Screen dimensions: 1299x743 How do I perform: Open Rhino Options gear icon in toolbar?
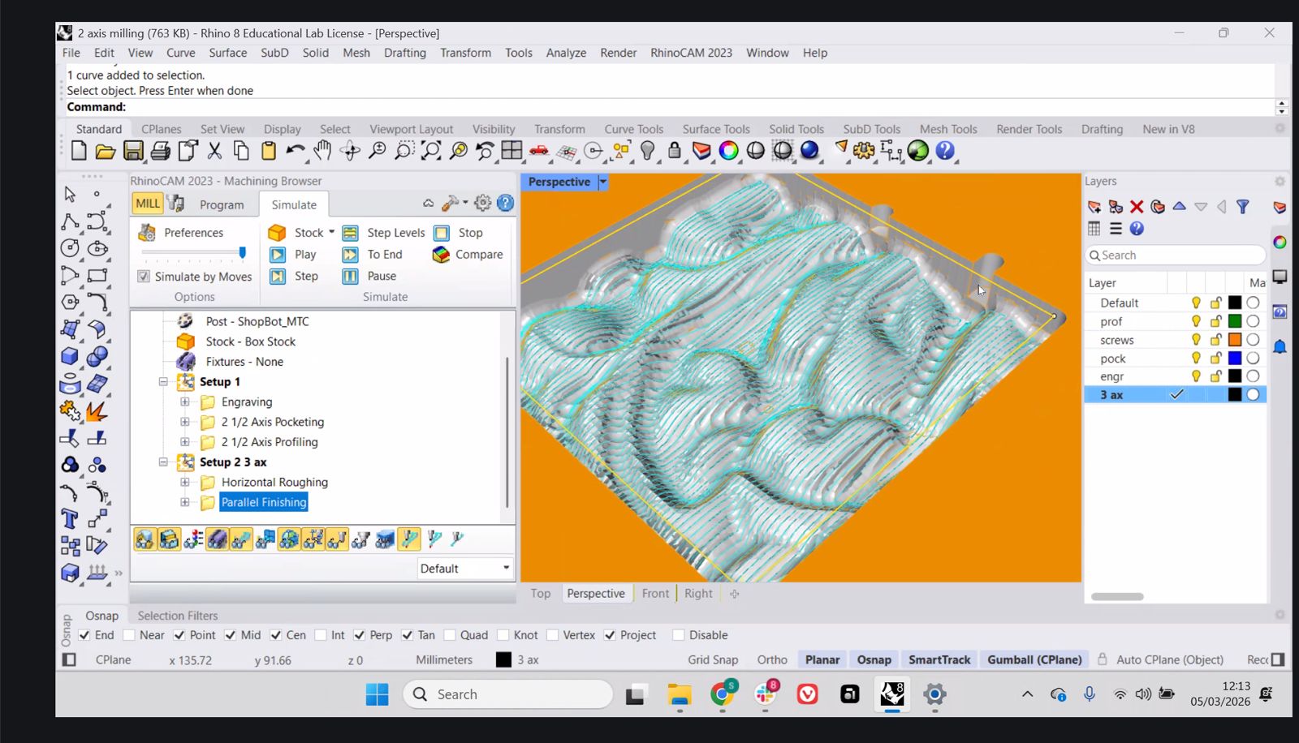click(x=864, y=151)
